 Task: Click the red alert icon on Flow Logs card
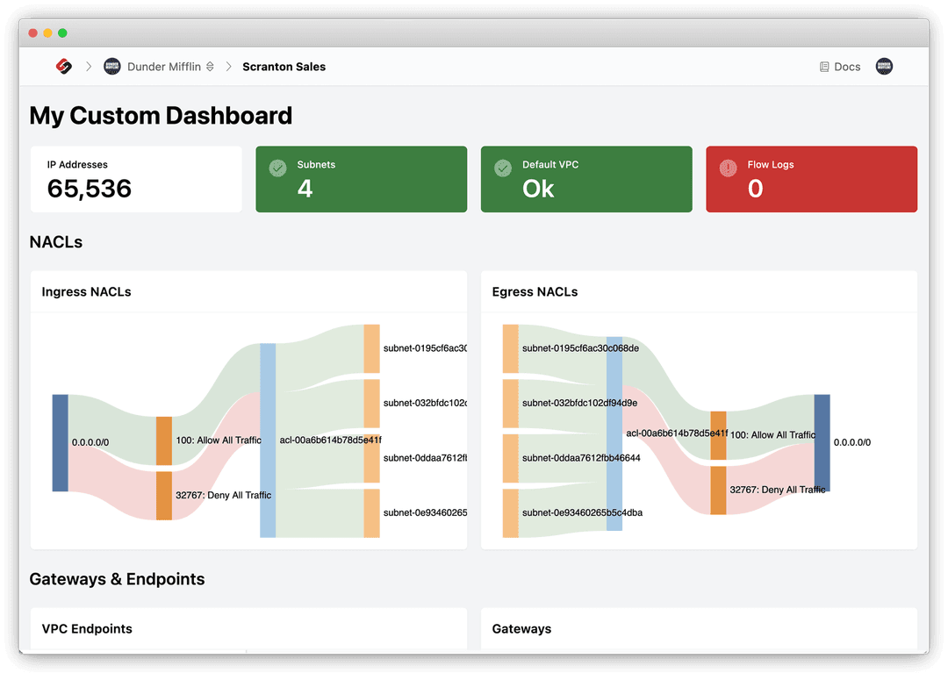coord(728,168)
